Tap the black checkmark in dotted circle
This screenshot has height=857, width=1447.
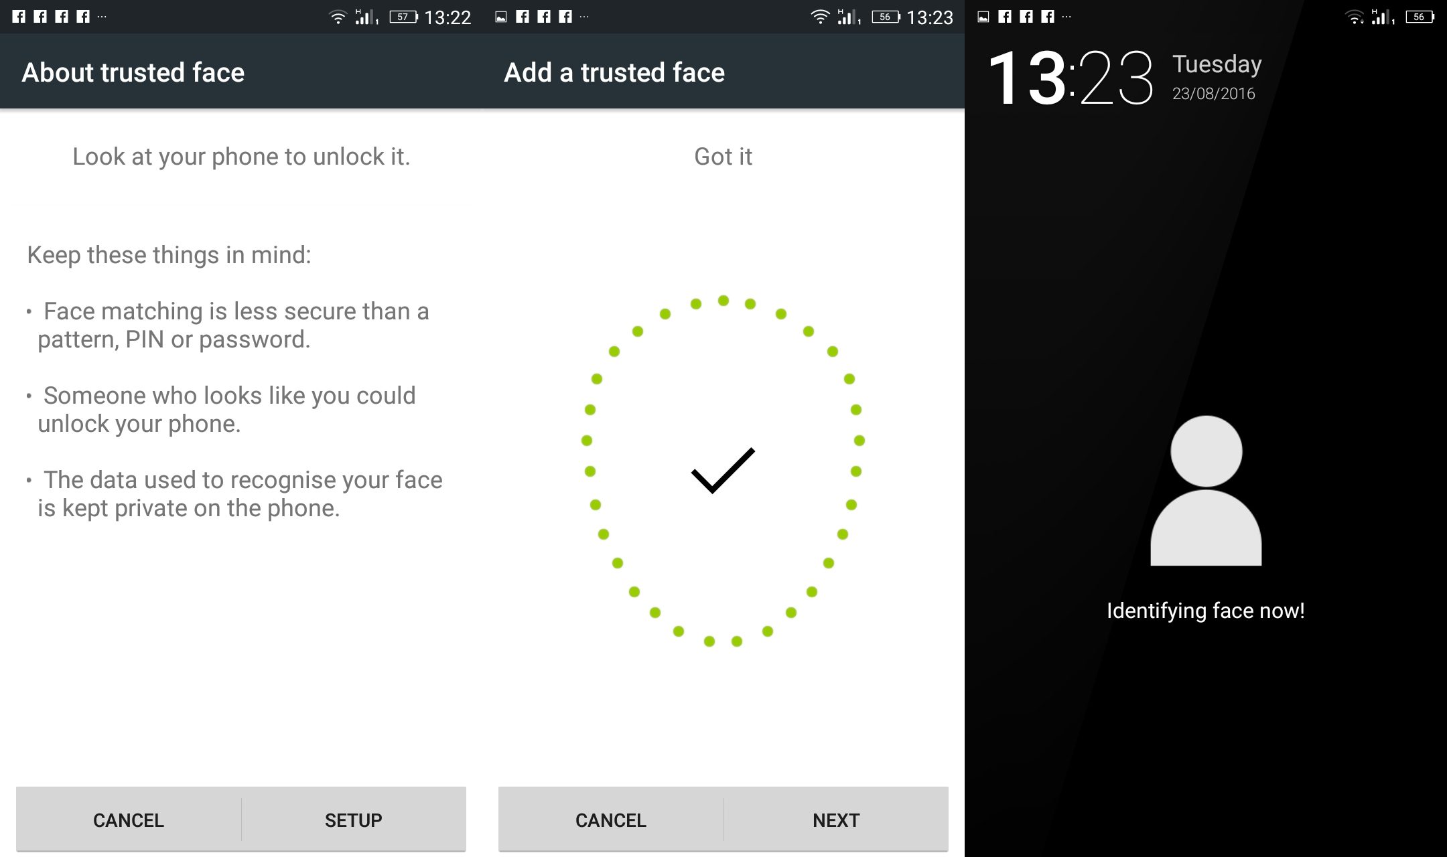coord(723,471)
